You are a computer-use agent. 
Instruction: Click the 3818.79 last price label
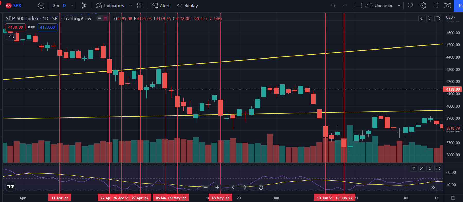[453, 128]
